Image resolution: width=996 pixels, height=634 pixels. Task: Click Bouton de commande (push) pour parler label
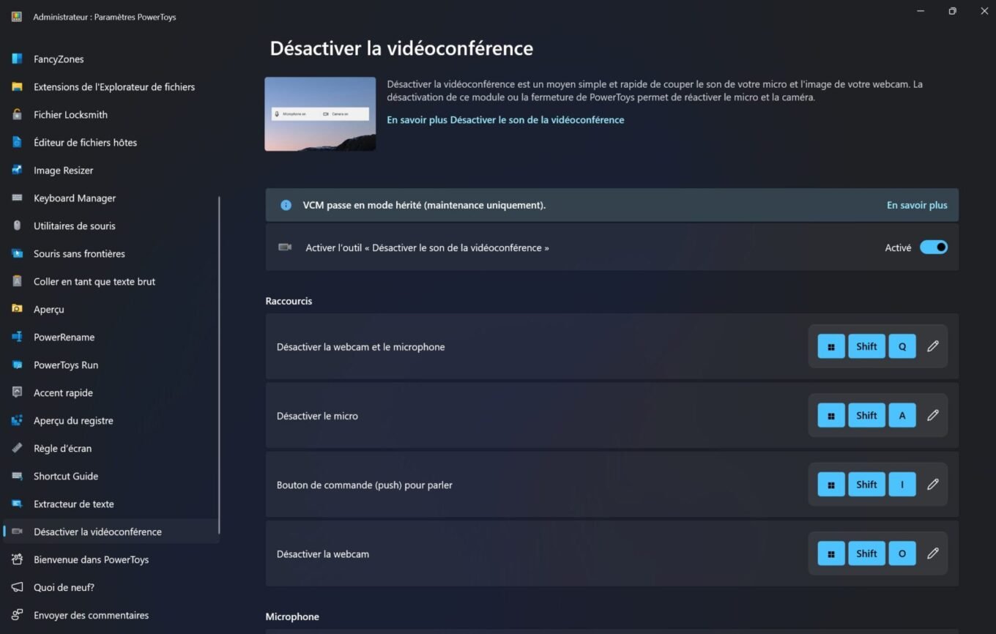tap(365, 485)
